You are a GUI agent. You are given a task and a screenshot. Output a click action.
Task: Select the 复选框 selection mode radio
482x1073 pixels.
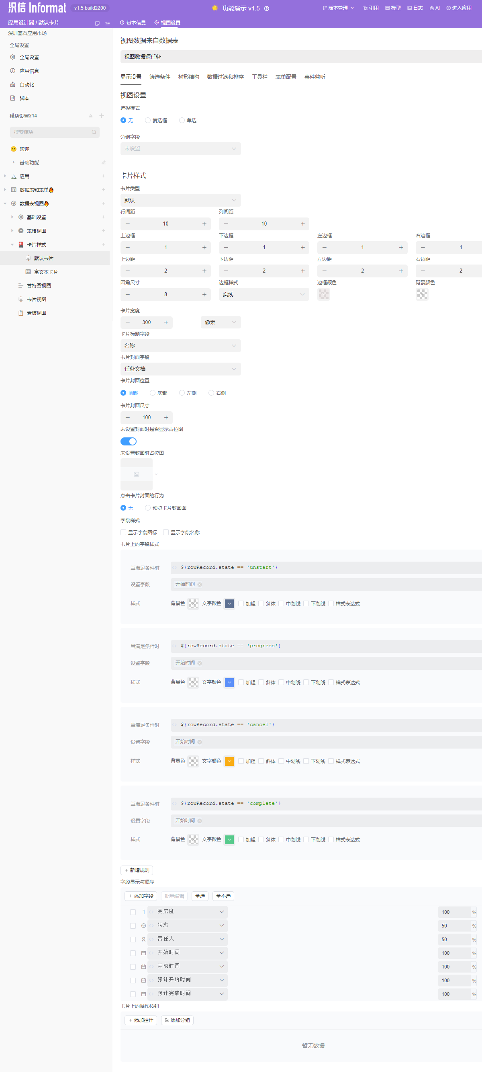148,120
